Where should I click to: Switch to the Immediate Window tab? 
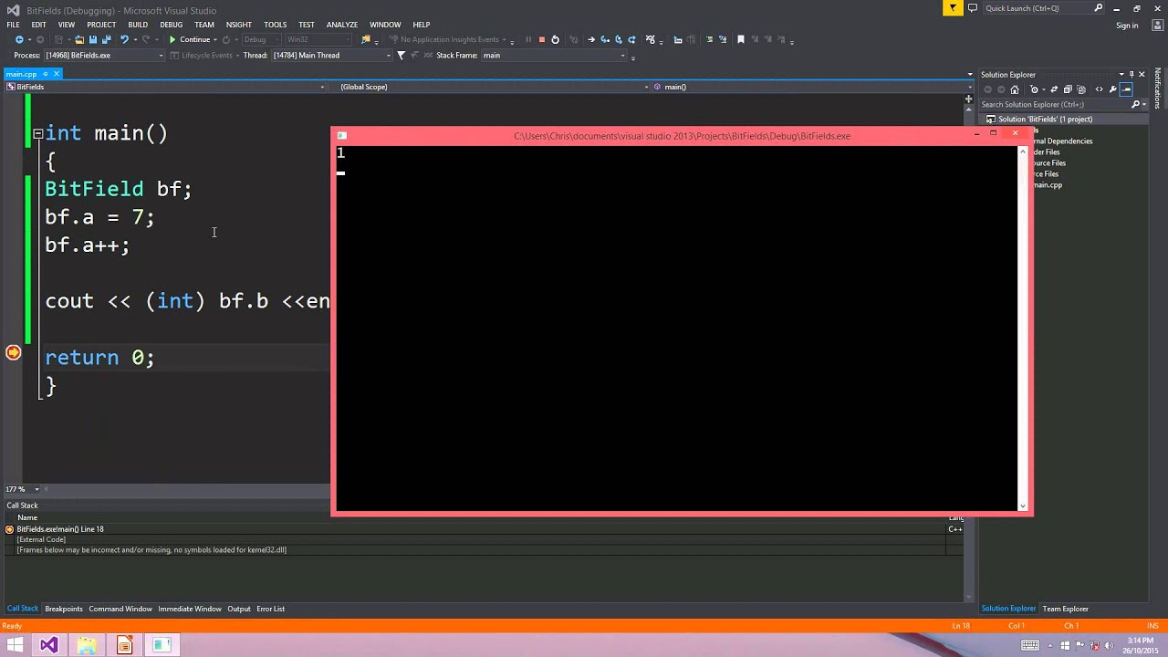190,609
